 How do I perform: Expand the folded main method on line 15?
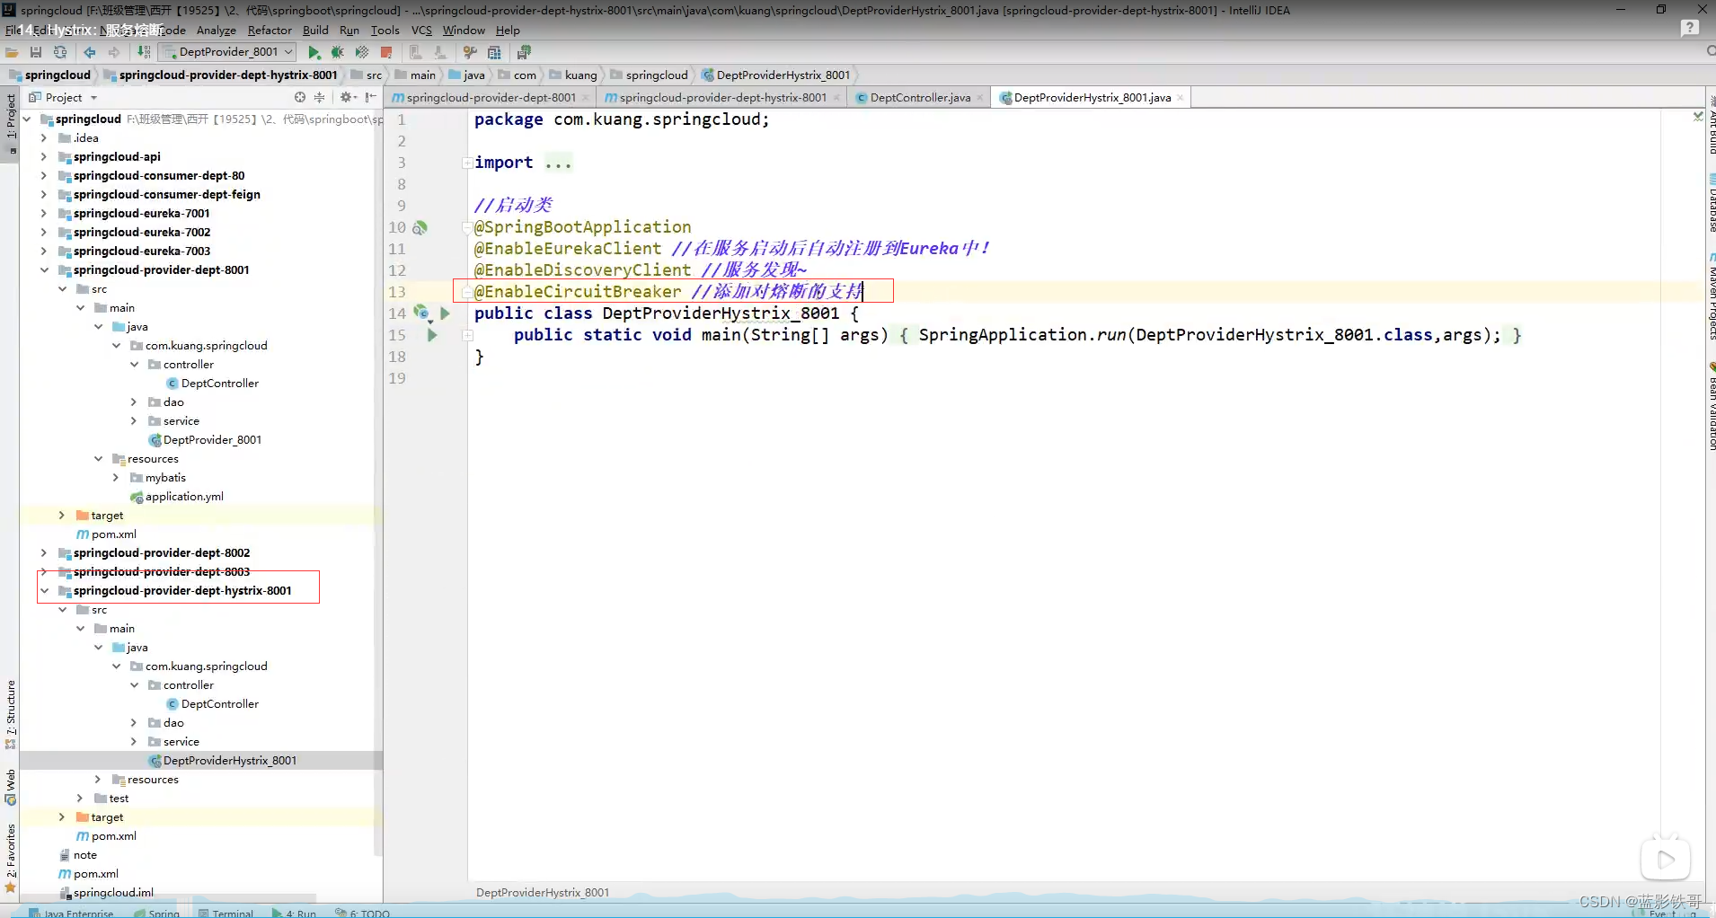467,335
